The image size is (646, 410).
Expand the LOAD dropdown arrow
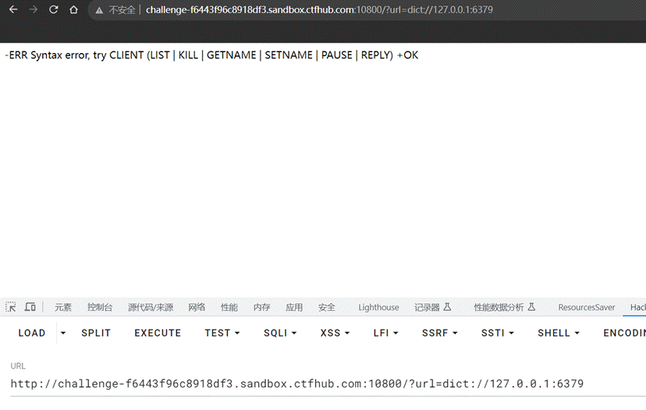63,333
